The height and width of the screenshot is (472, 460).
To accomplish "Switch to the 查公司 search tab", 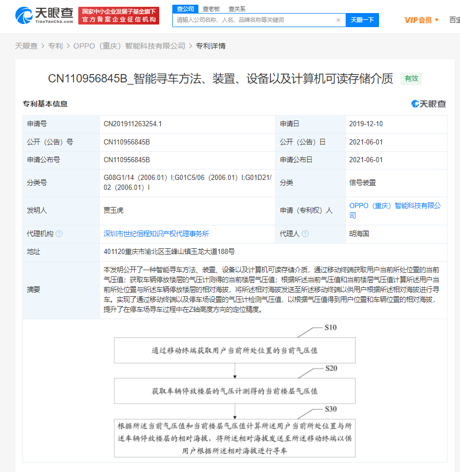I will point(185,9).
